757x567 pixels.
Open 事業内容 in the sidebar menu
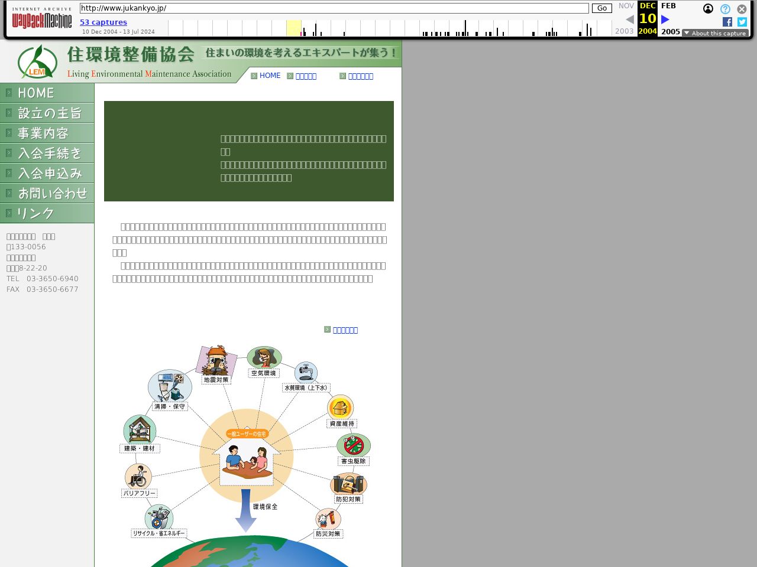click(x=47, y=133)
